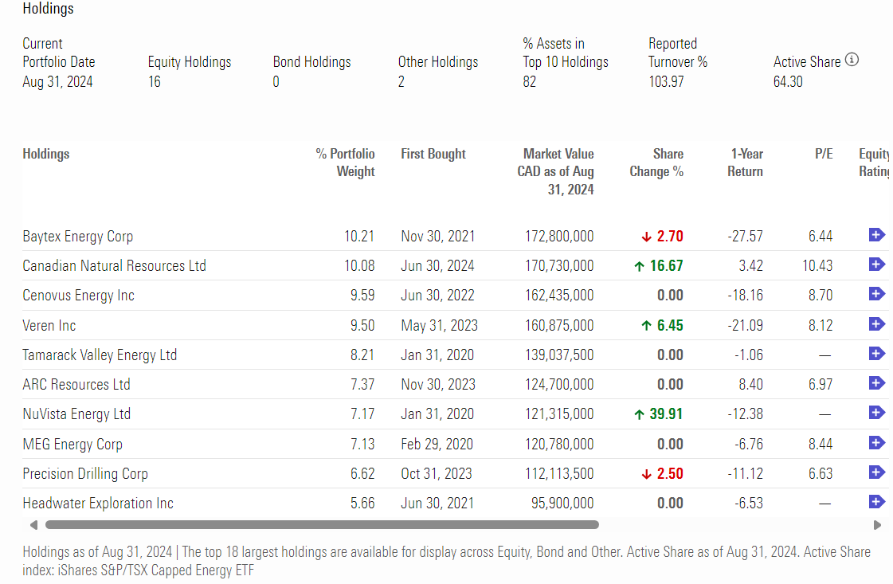Click the horizontal scrollbar thumb
This screenshot has height=584, width=893.
pos(322,525)
